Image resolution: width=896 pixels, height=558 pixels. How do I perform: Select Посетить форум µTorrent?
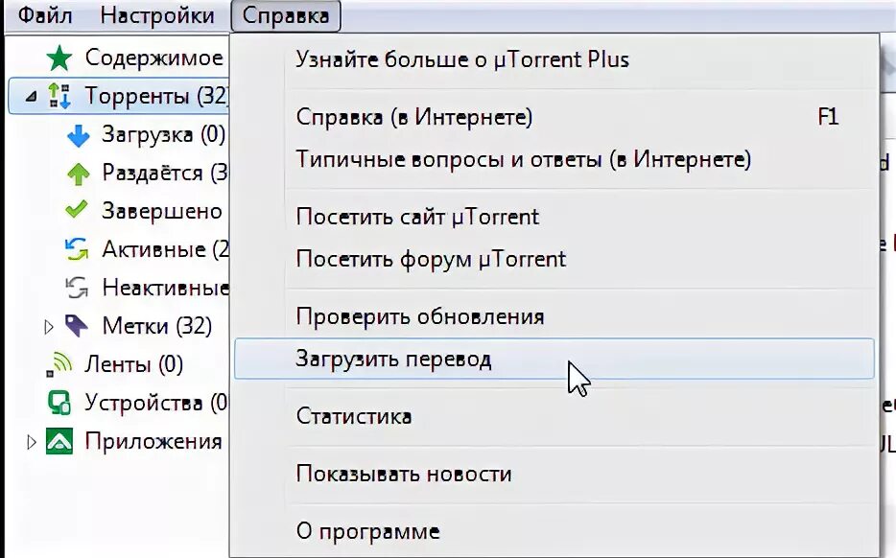coord(554,259)
